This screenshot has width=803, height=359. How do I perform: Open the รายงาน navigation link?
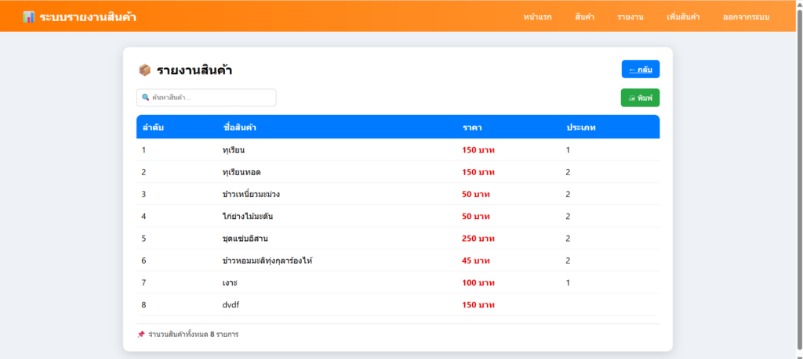tap(630, 17)
